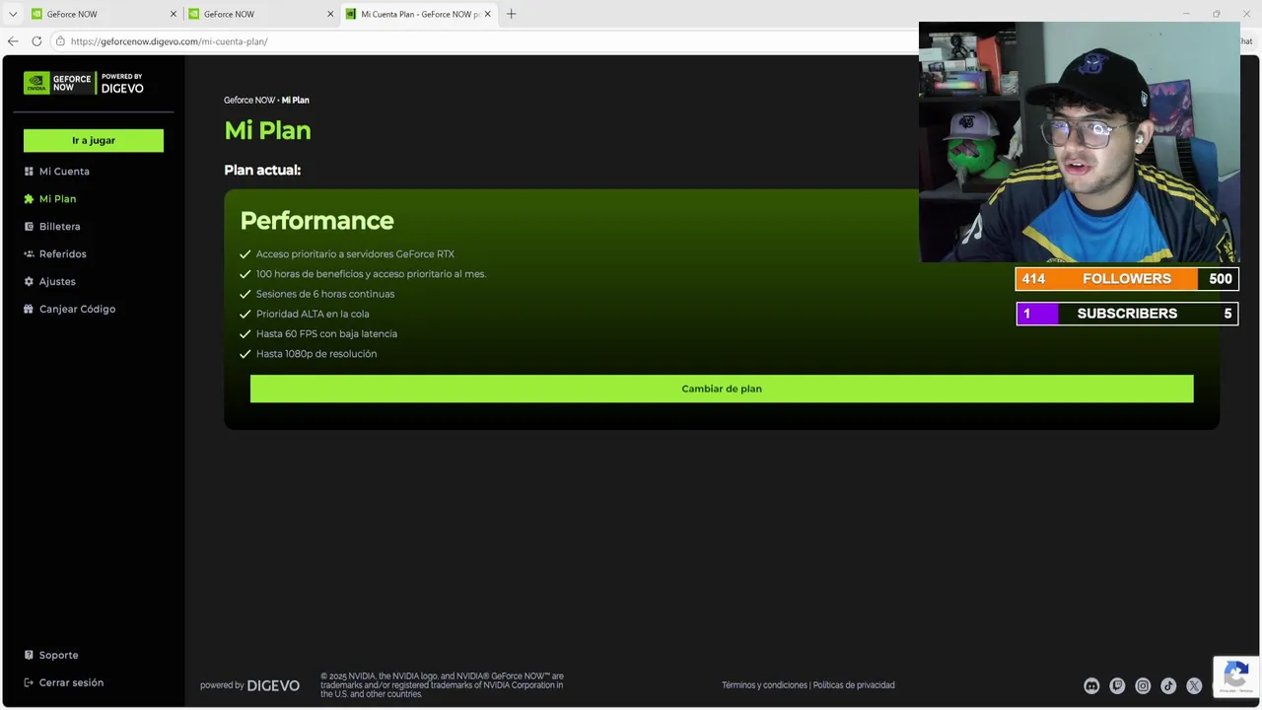Viewport: 1262px width, 710px height.
Task: Open Mi Plan in the sidebar
Action: 57,199
